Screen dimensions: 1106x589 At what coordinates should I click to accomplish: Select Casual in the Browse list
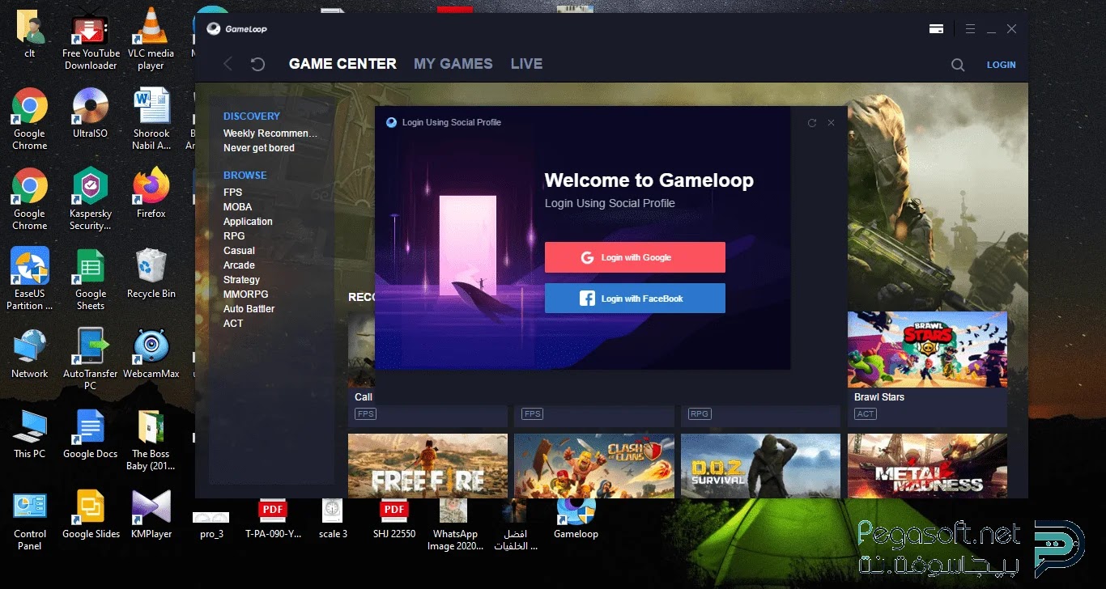[239, 251]
